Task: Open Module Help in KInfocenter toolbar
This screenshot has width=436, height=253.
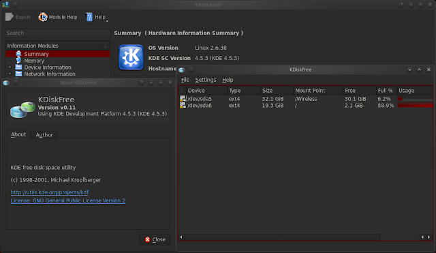Action: (x=58, y=17)
